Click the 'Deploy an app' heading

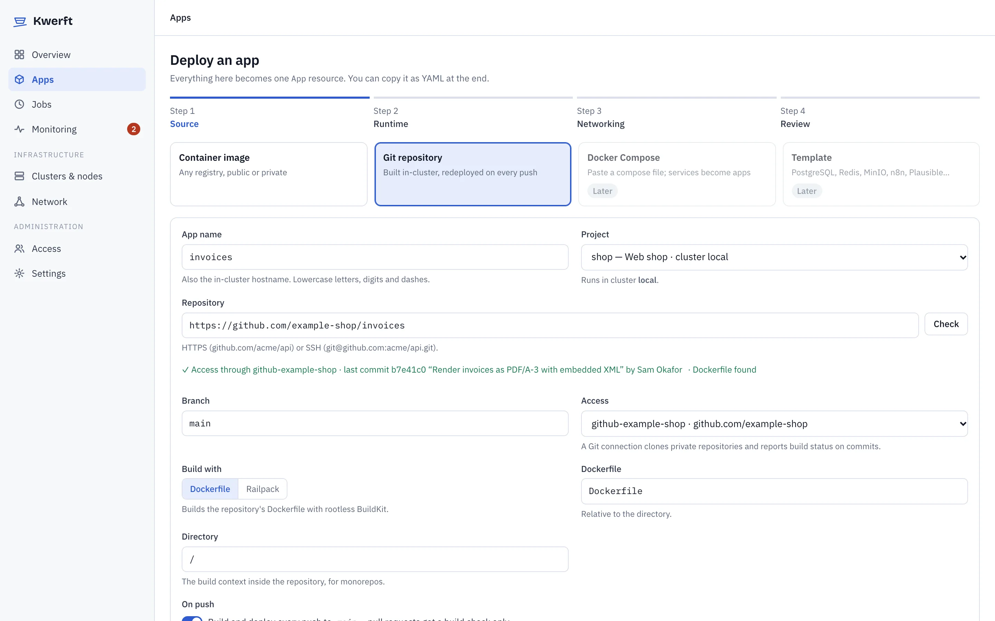click(x=215, y=60)
